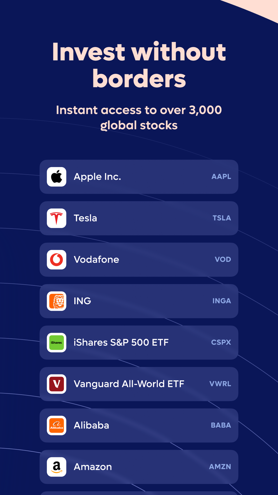This screenshot has height=495, width=278.
Task: Tap the Vodafone logo icon
Action: (56, 260)
